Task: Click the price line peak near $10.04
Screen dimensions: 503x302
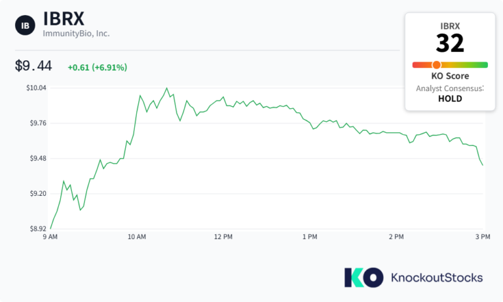Action: [166, 88]
